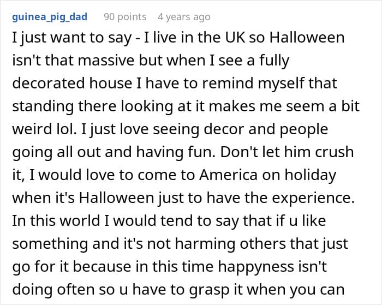Viewport: 382px width, 305px height.
Task: Click the phrase "In this world"
Action: (52, 219)
